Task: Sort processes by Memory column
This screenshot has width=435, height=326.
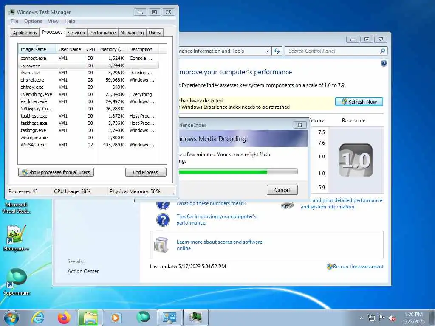Action: [112, 49]
